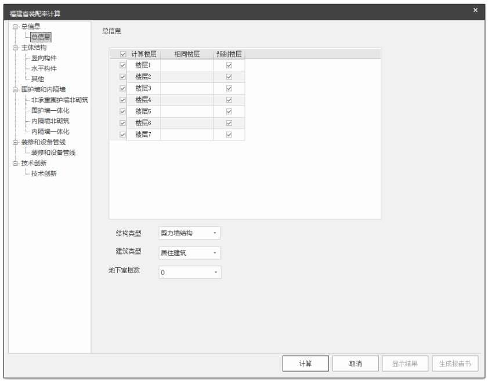The width and height of the screenshot is (488, 381).
Task: Click the 相同楼层 cell for 楼层2
Action: pyautogui.click(x=186, y=77)
